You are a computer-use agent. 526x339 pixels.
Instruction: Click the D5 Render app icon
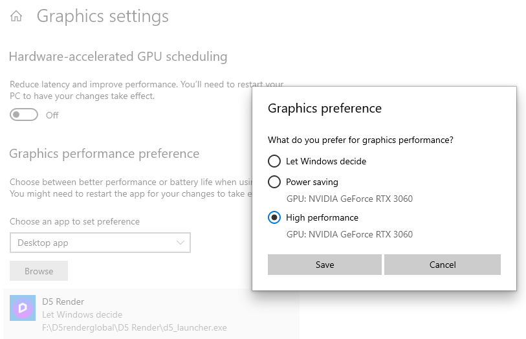click(x=23, y=308)
